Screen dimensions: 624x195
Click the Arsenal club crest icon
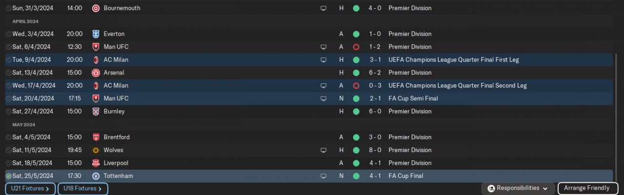pyautogui.click(x=96, y=73)
